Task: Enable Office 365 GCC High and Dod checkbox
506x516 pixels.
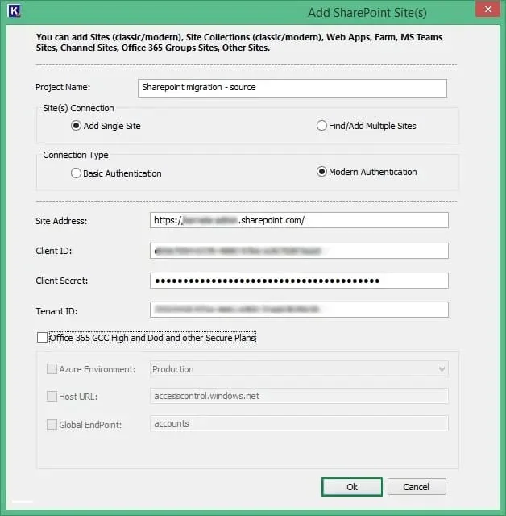Action: click(42, 338)
